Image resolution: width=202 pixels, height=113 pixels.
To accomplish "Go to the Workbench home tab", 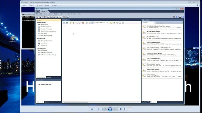I will [x=38, y=11].
